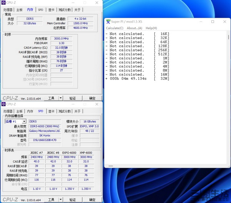The image size is (231, 203).
Task: Click the 2T command rate value
Action: [x=61, y=70]
